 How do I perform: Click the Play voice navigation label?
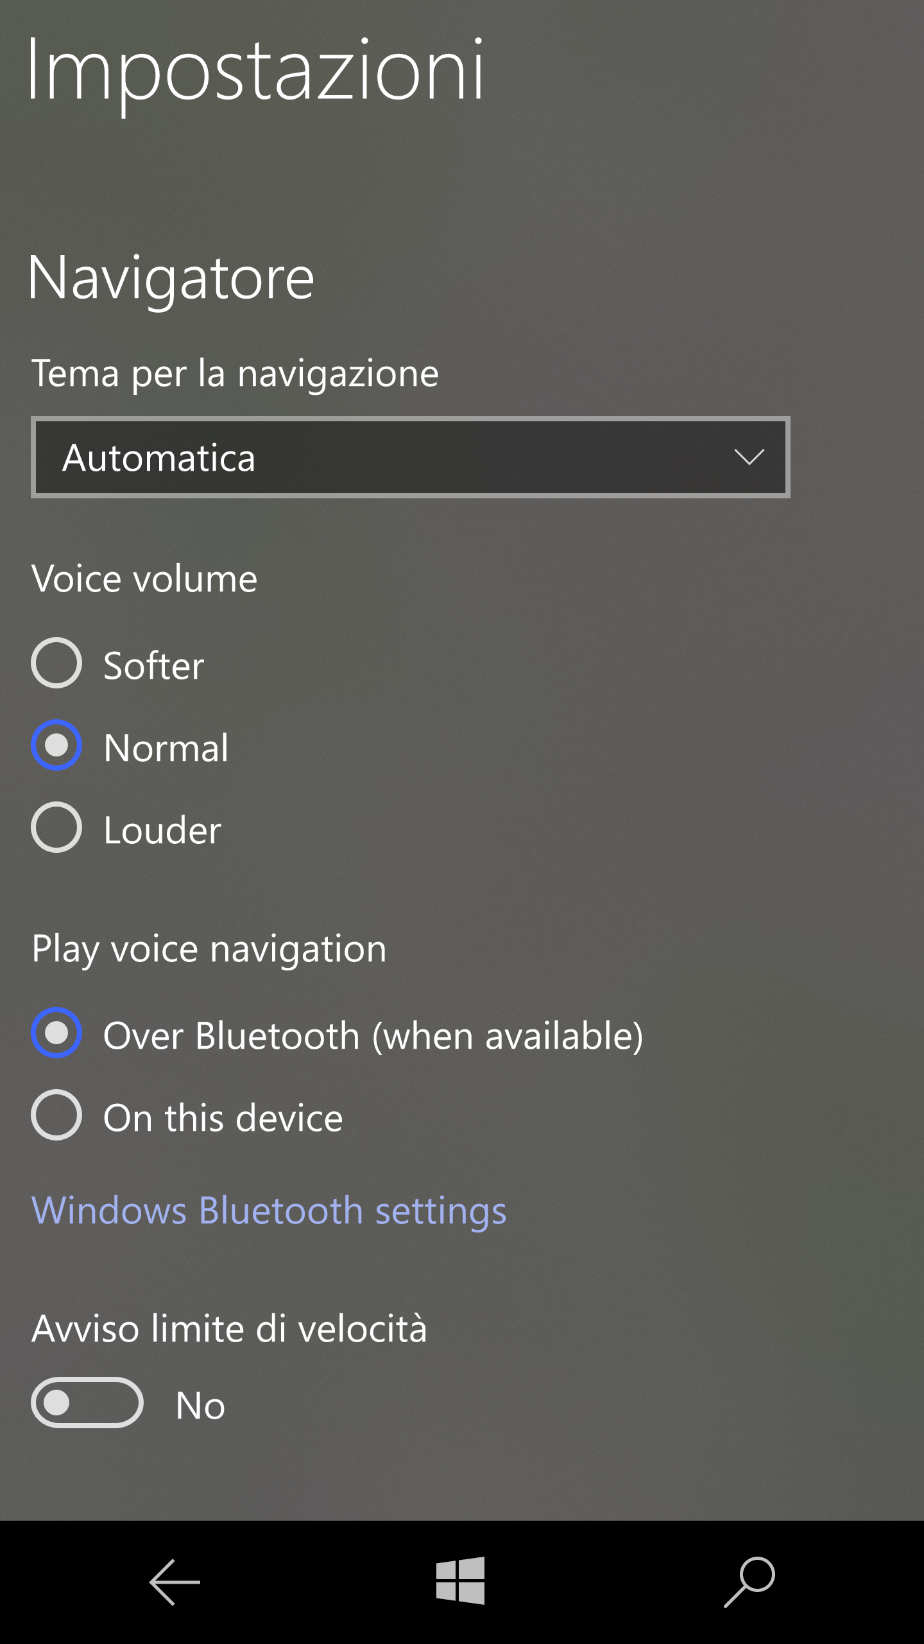[210, 949]
